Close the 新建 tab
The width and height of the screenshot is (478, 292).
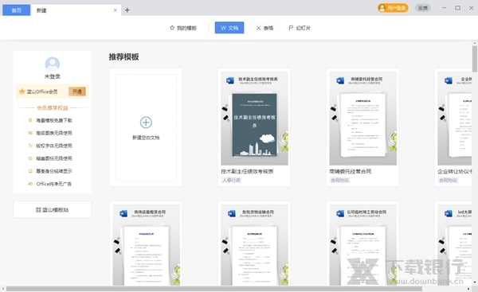[116, 10]
